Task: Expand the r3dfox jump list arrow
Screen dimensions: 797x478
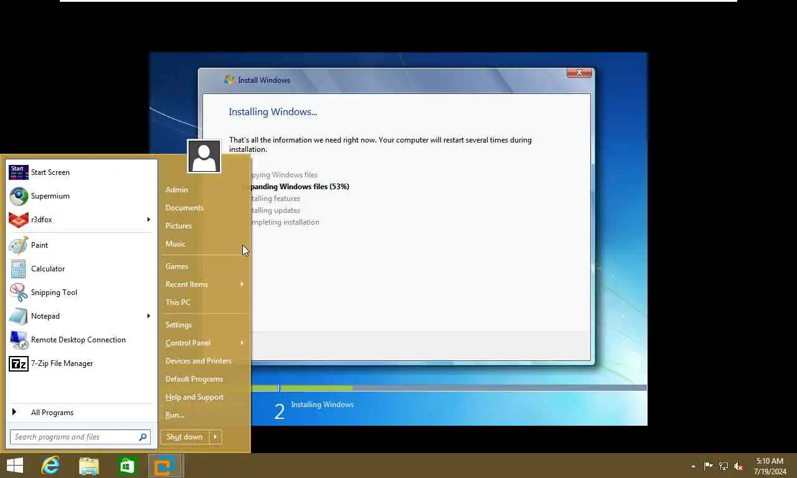Action: (x=148, y=219)
